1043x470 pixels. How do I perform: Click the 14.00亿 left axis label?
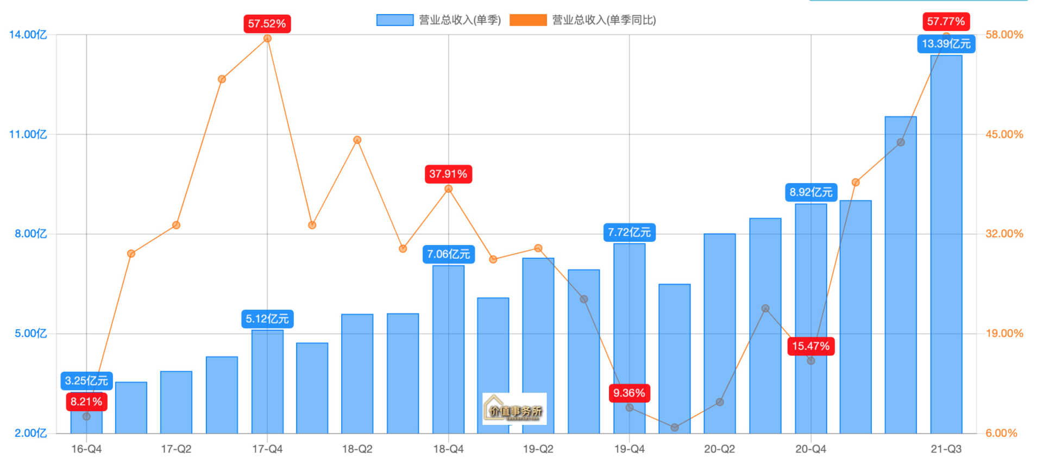(28, 35)
